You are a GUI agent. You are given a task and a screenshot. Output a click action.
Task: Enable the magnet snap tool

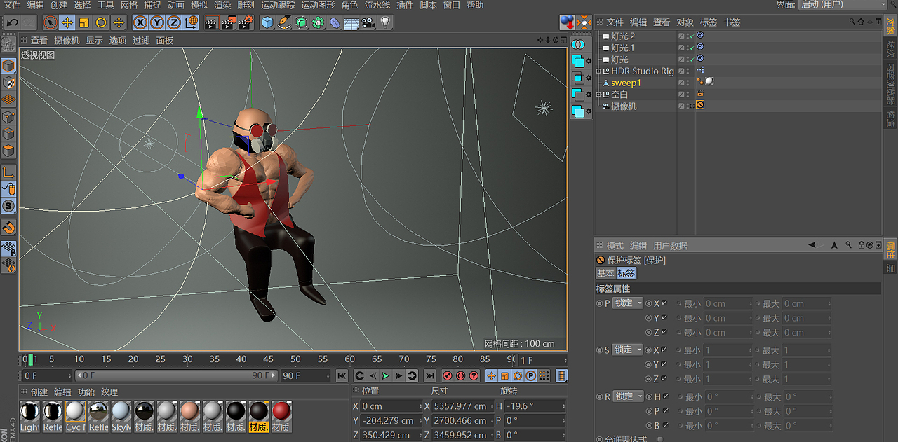tap(8, 228)
